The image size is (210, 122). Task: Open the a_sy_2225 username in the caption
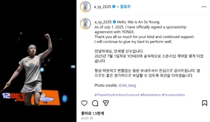point(103,22)
